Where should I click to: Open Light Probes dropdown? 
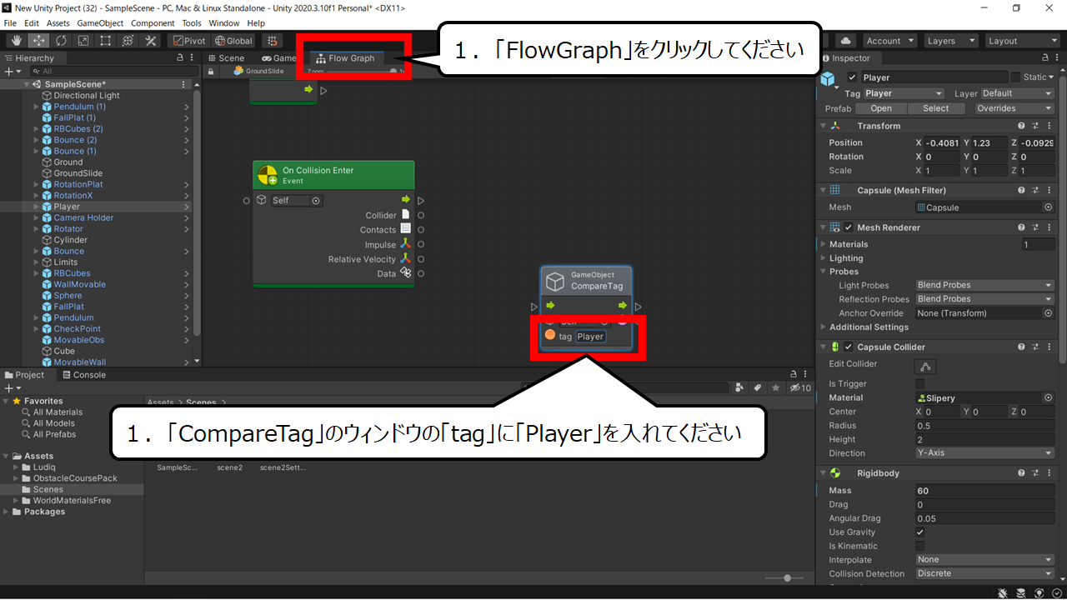[984, 285]
